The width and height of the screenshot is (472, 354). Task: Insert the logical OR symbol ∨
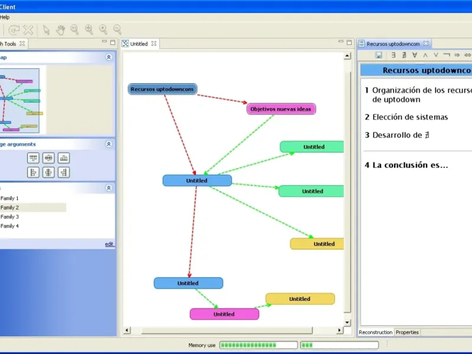pyautogui.click(x=436, y=55)
